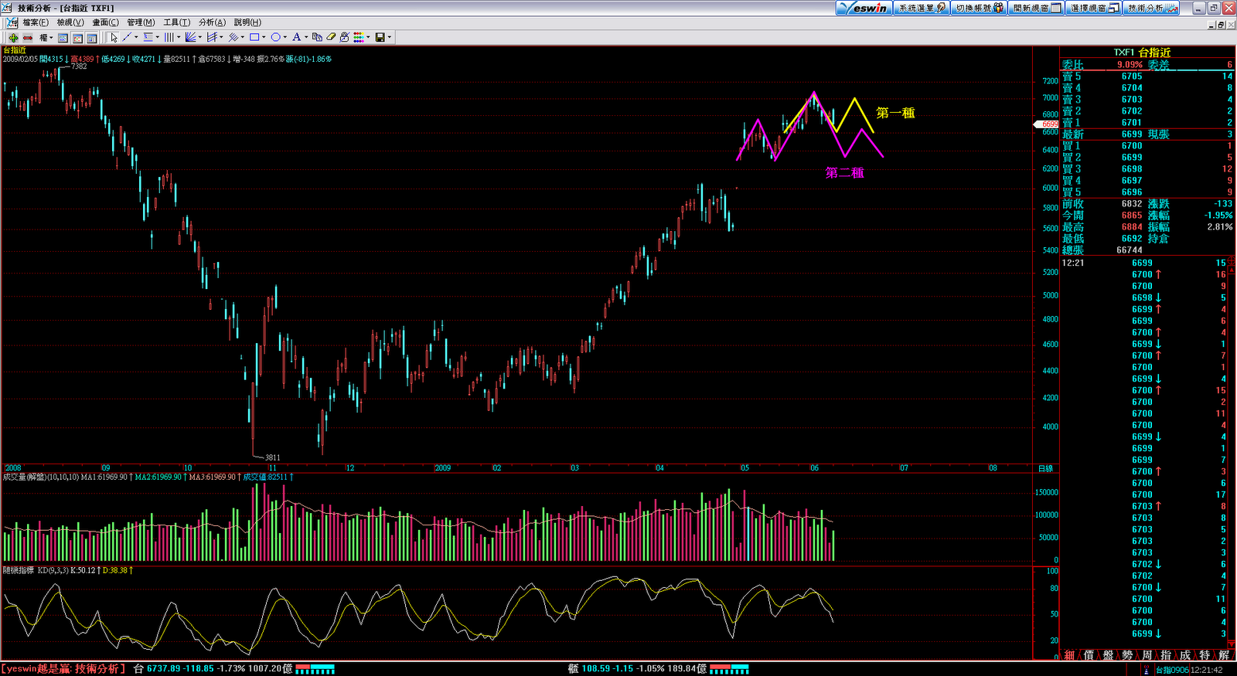Expand the pitchfork tool dropdown arrow

coord(221,37)
